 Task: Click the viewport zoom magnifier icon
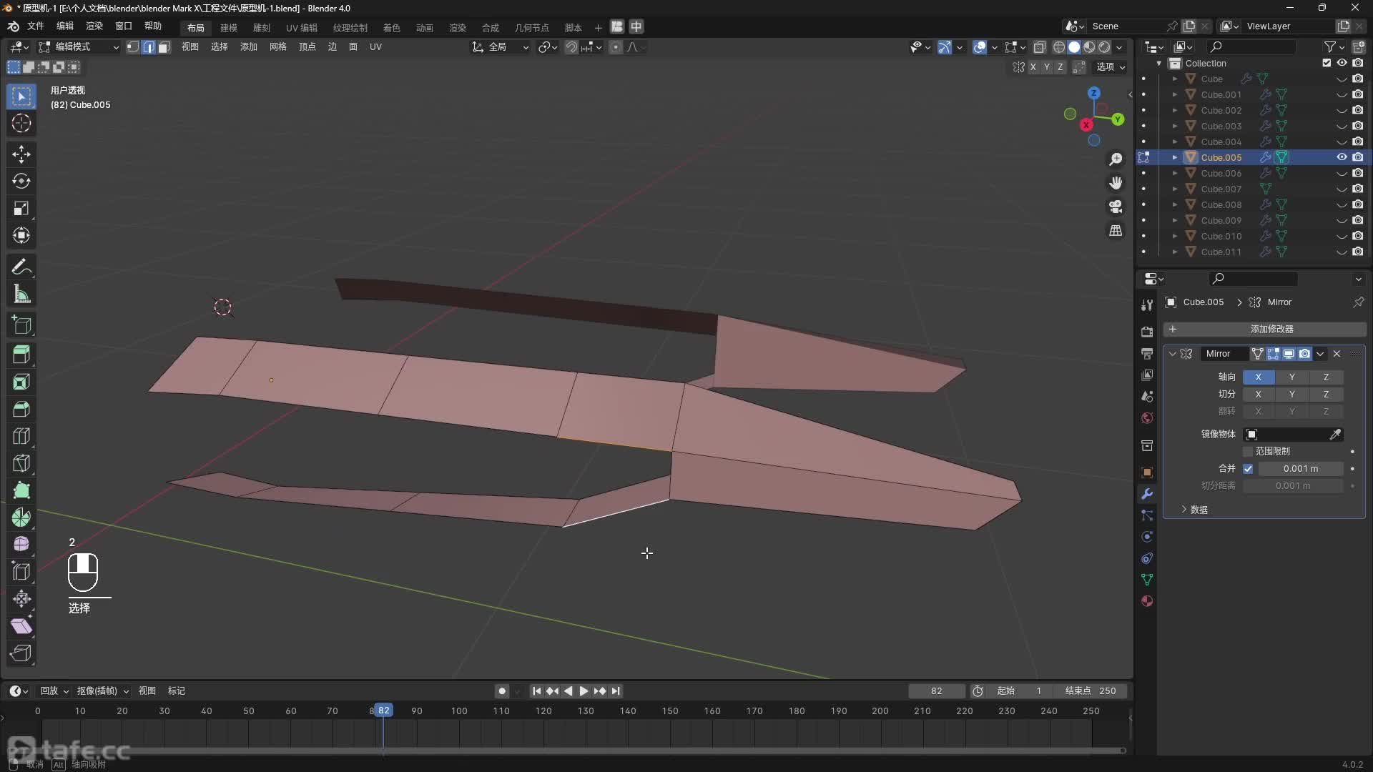[1116, 159]
